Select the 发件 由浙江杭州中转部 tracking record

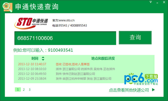pyautogui.click(x=65, y=79)
